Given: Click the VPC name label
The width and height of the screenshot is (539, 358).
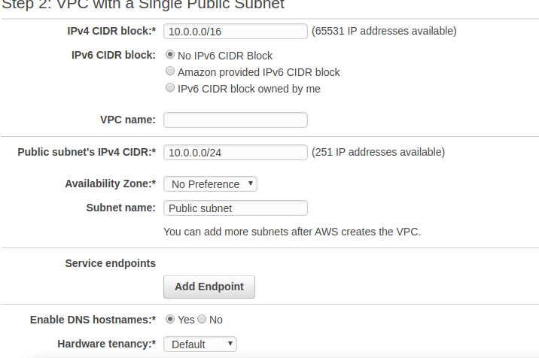Looking at the screenshot, I should 127,120.
